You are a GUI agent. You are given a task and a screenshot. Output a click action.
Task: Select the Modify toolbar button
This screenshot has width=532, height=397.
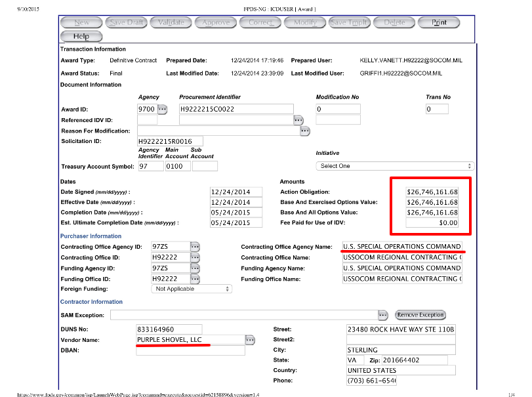tap(304, 22)
